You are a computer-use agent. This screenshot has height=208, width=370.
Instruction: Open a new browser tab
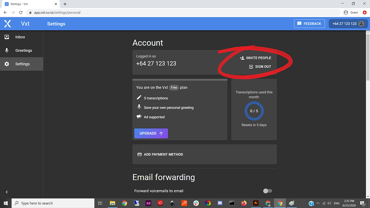tap(65, 4)
